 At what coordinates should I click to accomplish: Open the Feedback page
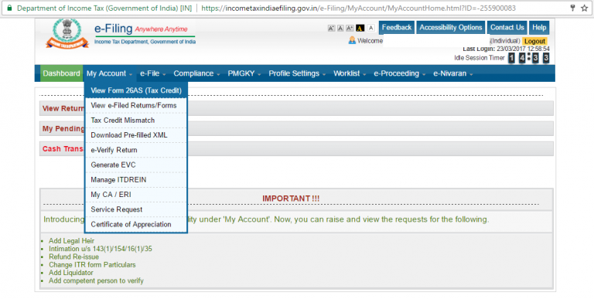(x=397, y=28)
